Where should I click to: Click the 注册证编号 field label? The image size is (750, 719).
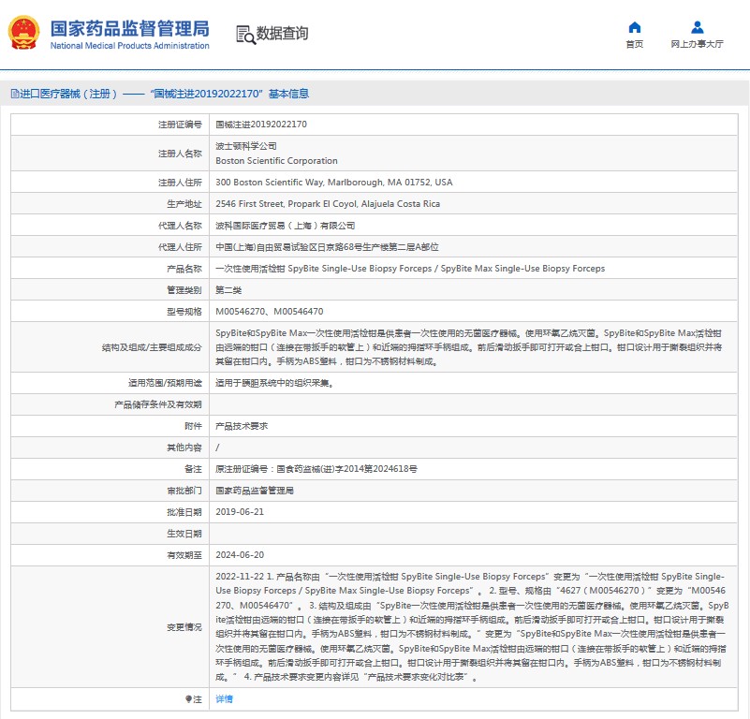click(x=180, y=125)
